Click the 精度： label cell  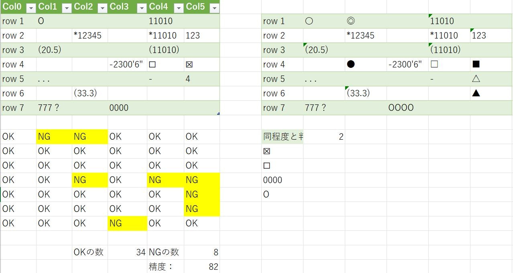point(165,267)
